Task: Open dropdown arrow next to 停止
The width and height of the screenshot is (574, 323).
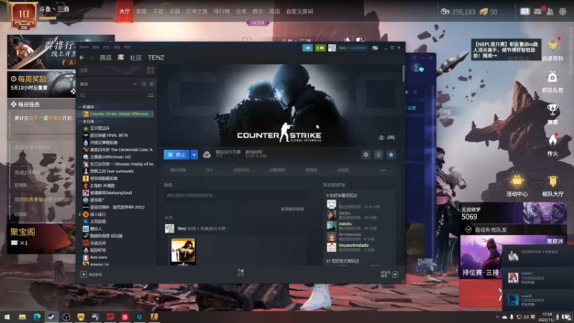Action: (x=194, y=154)
